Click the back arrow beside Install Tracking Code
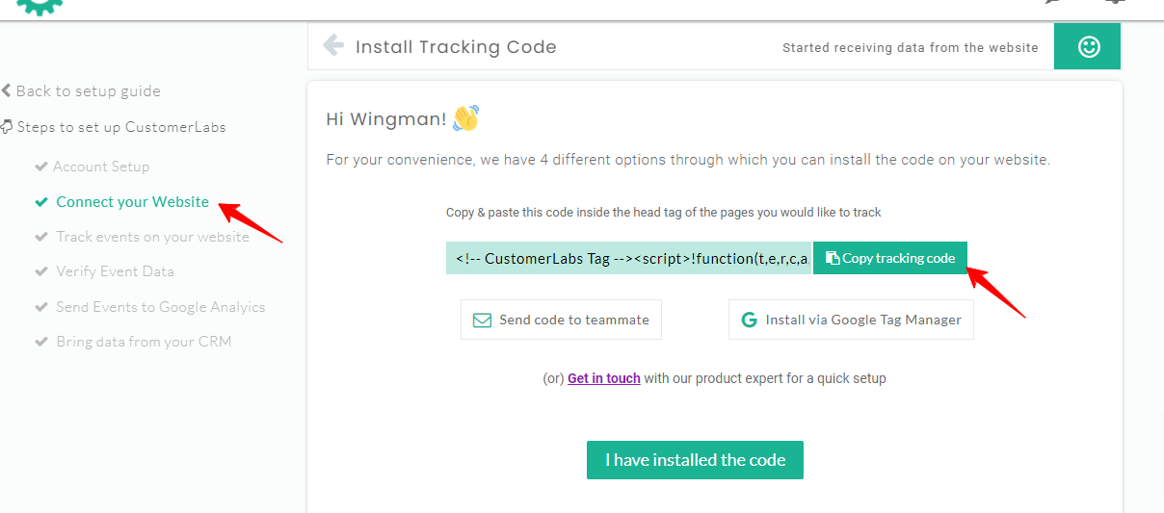1164x513 pixels. click(333, 45)
